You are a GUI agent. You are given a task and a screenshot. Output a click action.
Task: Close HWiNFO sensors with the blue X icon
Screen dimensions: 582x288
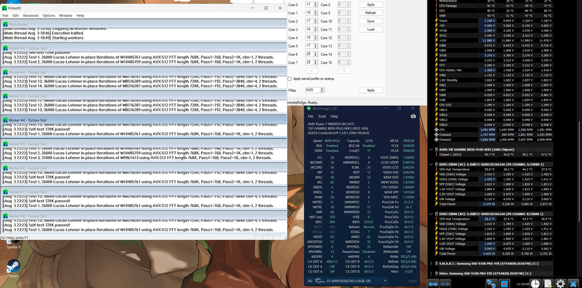pos(573,283)
